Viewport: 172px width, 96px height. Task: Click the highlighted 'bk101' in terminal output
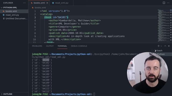(x=46, y=60)
